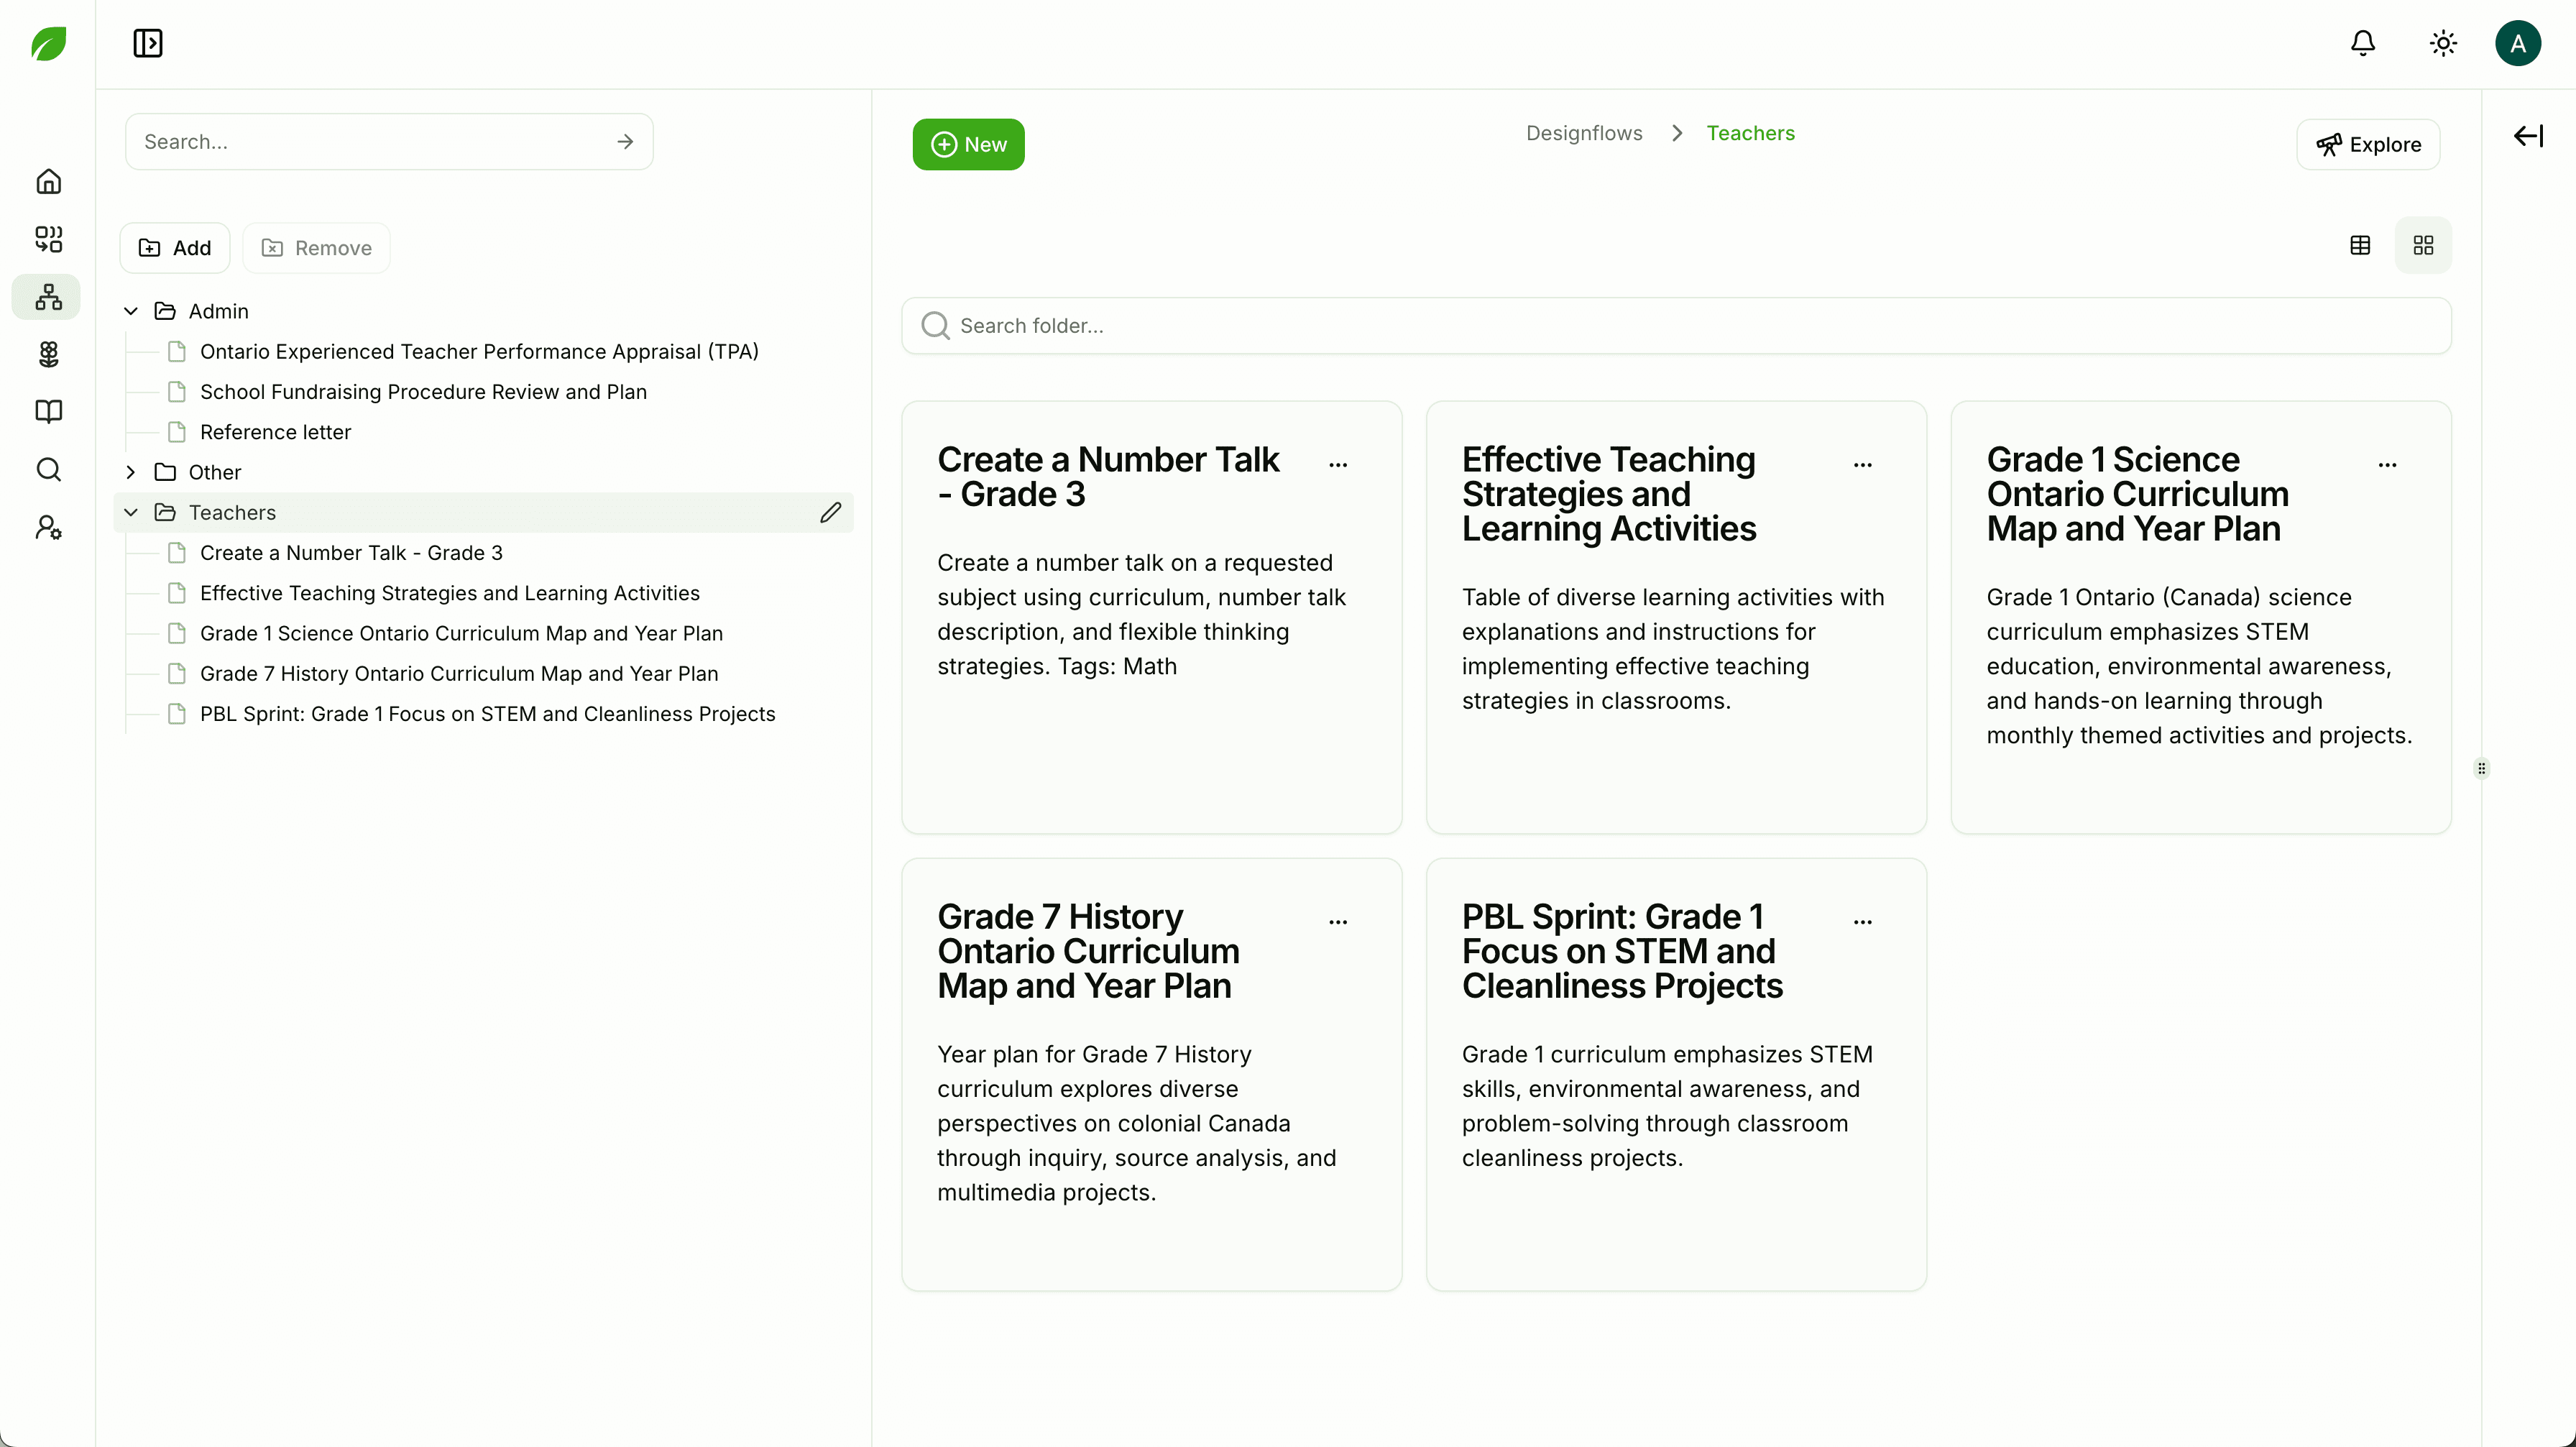Open options menu on PBL Sprint card
Image resolution: width=2576 pixels, height=1447 pixels.
[1862, 921]
